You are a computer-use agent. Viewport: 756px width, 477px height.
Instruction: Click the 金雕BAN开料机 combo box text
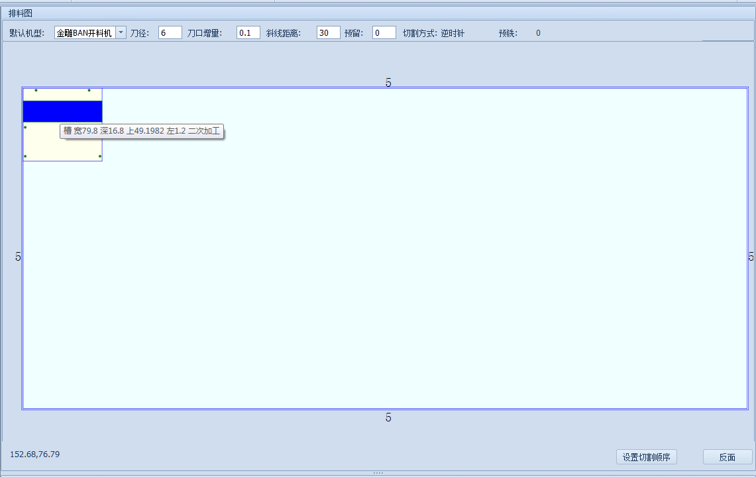click(85, 32)
